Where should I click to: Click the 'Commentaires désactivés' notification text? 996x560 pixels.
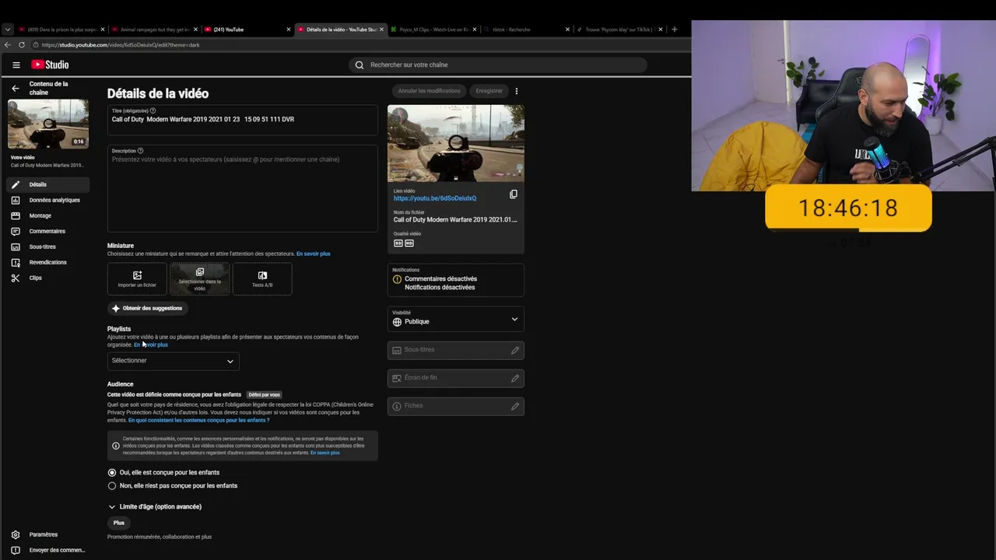440,278
